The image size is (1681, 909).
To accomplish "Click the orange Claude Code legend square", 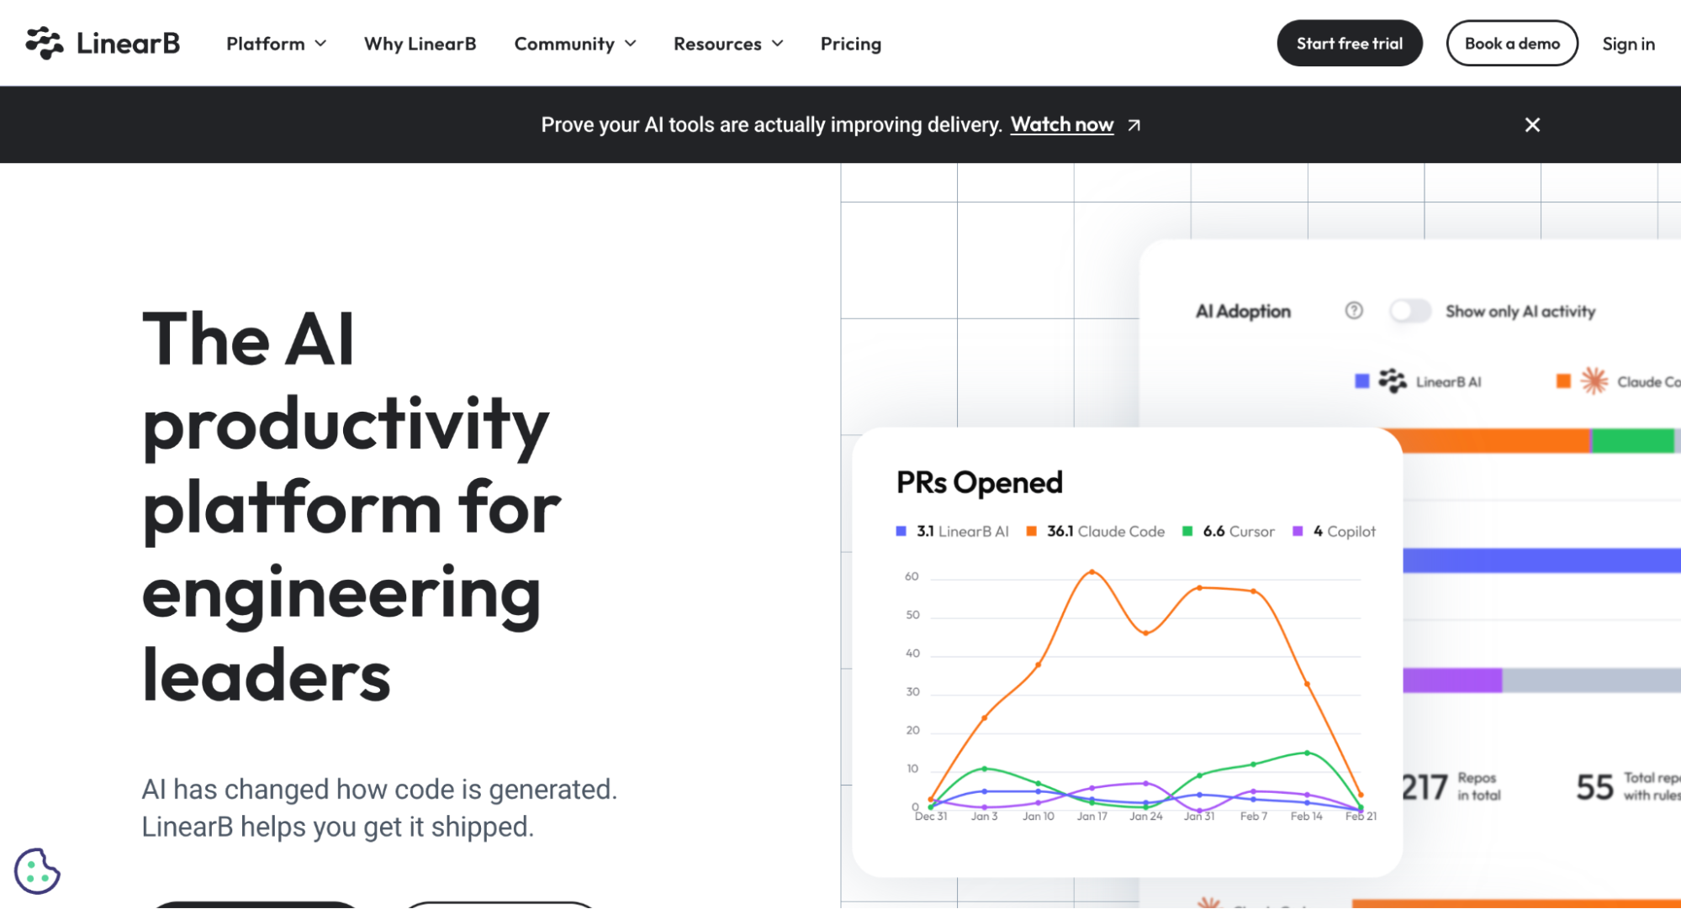I will pos(1031,531).
